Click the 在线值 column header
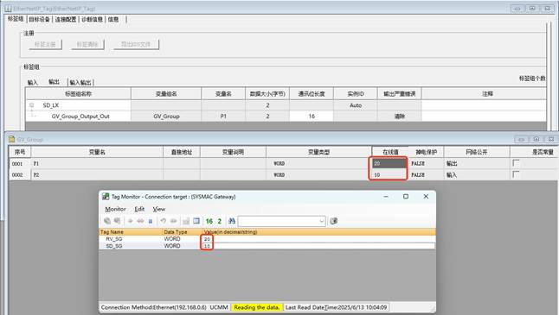The image size is (559, 315). (390, 152)
